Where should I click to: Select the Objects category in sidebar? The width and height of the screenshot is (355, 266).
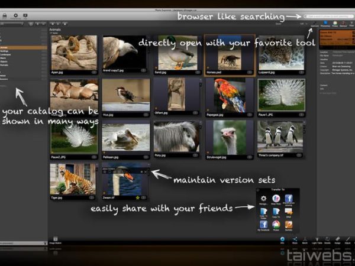(x=24, y=61)
